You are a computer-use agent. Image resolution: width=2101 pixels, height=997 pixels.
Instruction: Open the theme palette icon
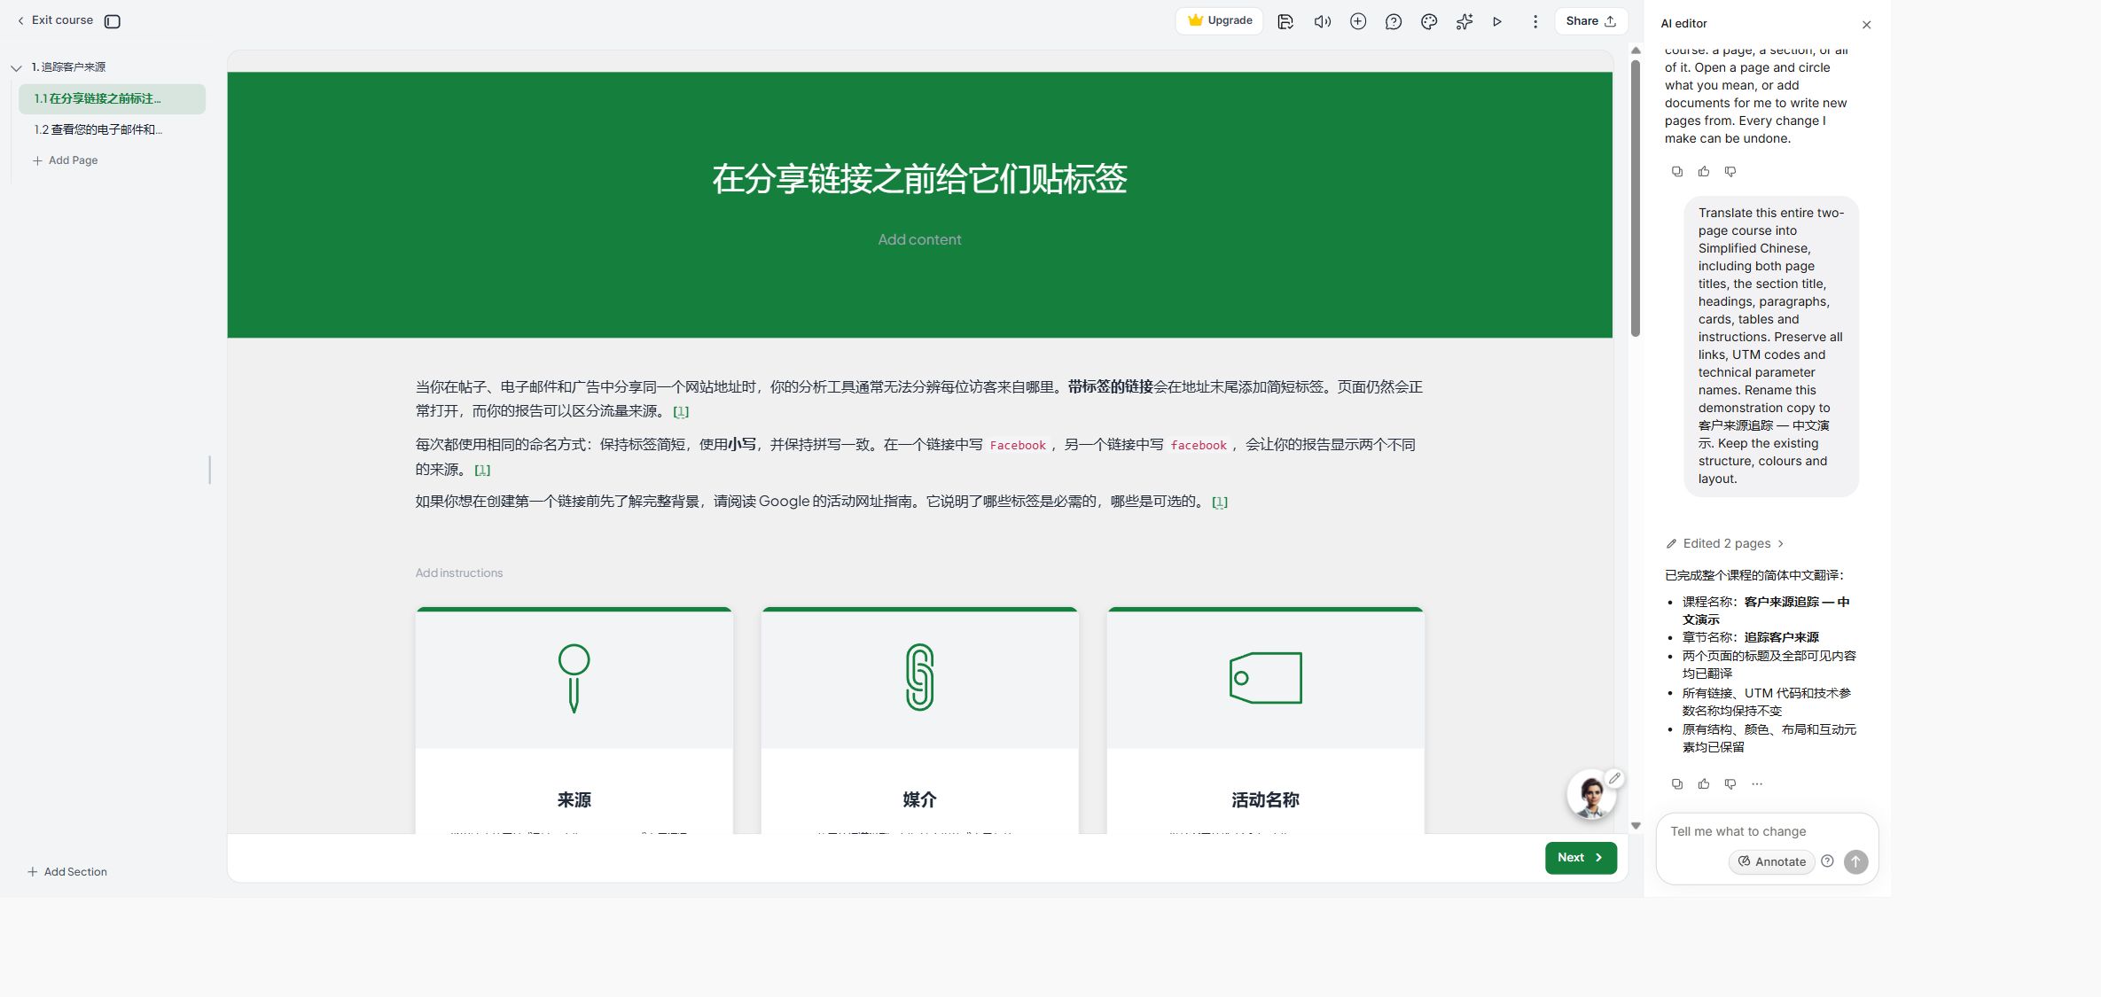pyautogui.click(x=1429, y=21)
